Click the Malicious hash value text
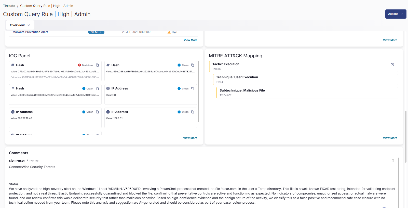 pyautogui.click(x=55, y=72)
